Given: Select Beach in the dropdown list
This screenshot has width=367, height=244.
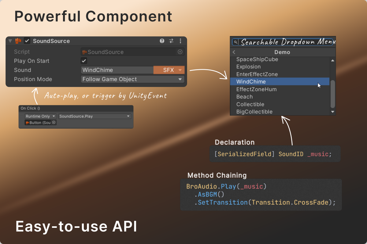Looking at the screenshot, I should pyautogui.click(x=280, y=97).
